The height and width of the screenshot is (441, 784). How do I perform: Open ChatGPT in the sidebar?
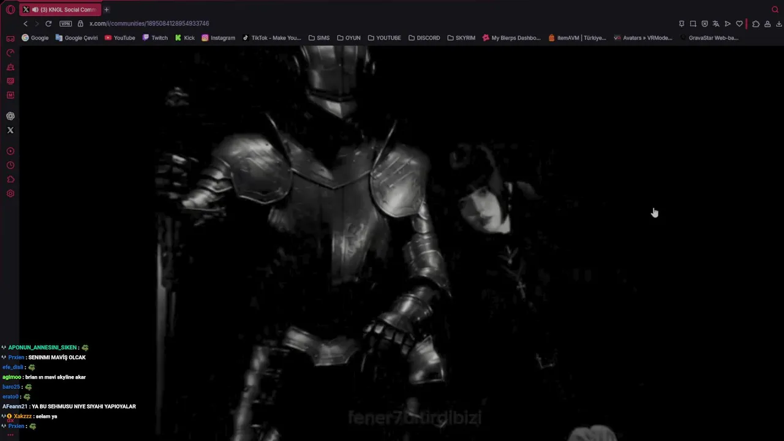pyautogui.click(x=10, y=116)
